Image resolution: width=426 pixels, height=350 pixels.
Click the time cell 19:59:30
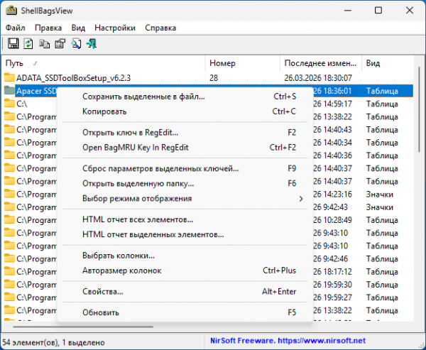point(332,285)
